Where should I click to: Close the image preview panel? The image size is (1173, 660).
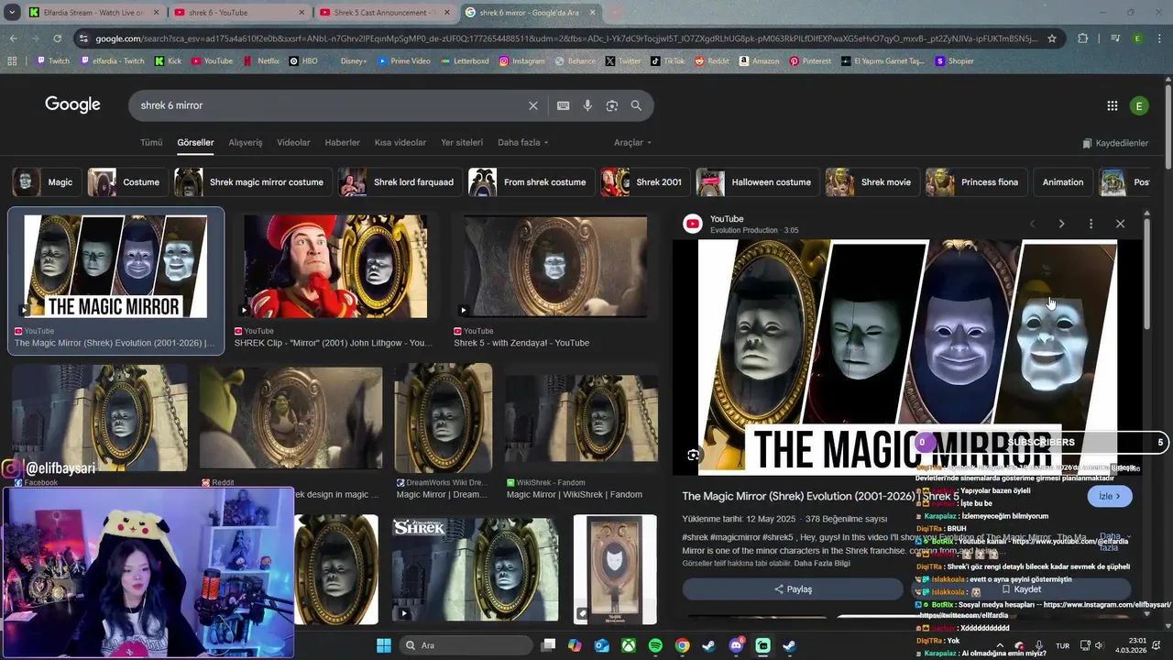[1120, 224]
